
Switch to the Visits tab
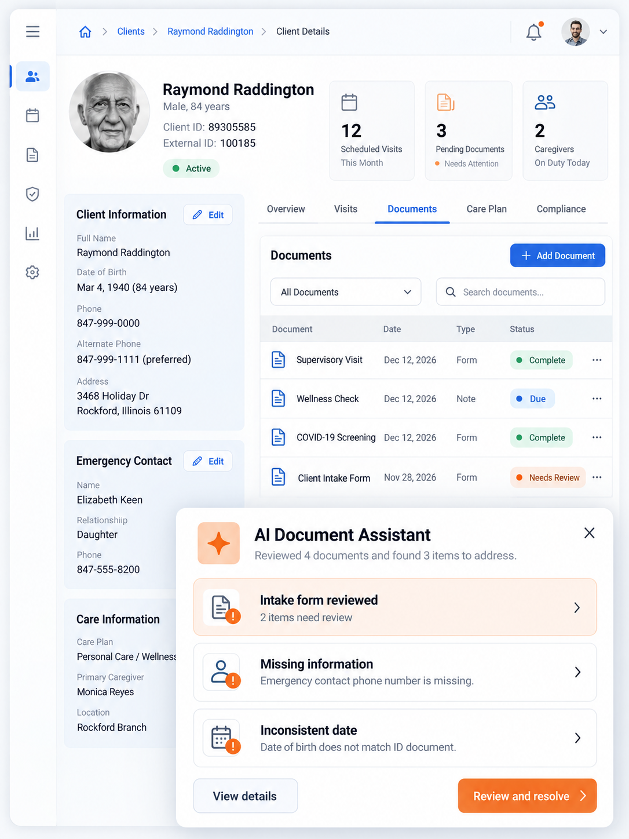[x=346, y=209]
